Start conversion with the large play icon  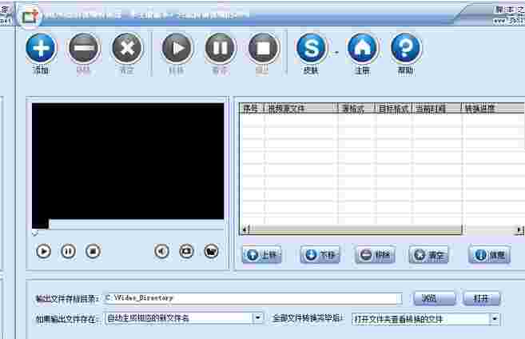coord(177,49)
